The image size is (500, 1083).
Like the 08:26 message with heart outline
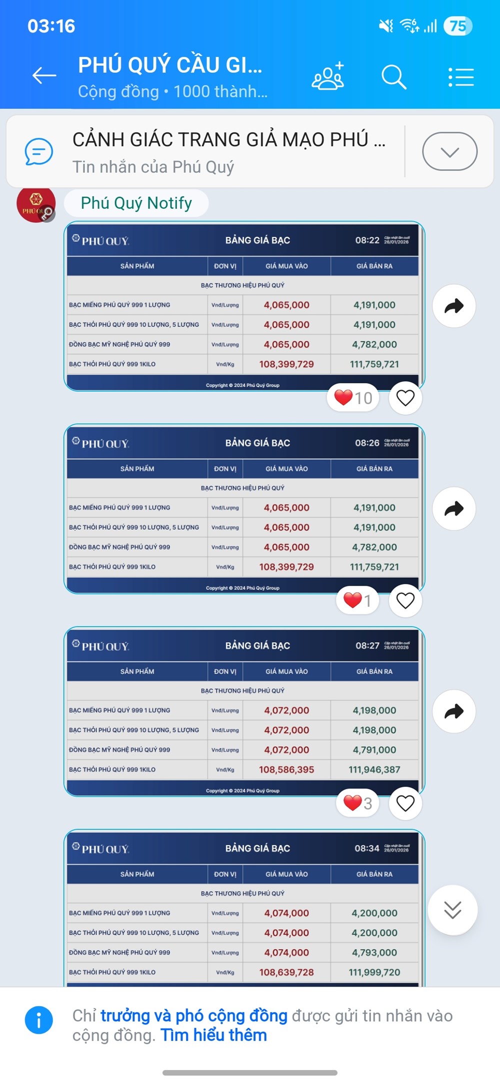click(x=405, y=600)
